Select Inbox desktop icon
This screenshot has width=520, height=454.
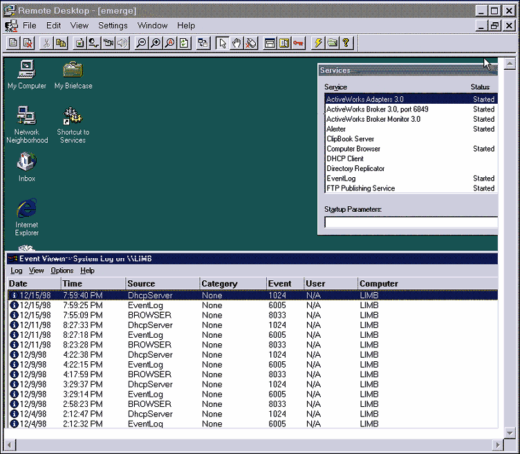pos(27,167)
